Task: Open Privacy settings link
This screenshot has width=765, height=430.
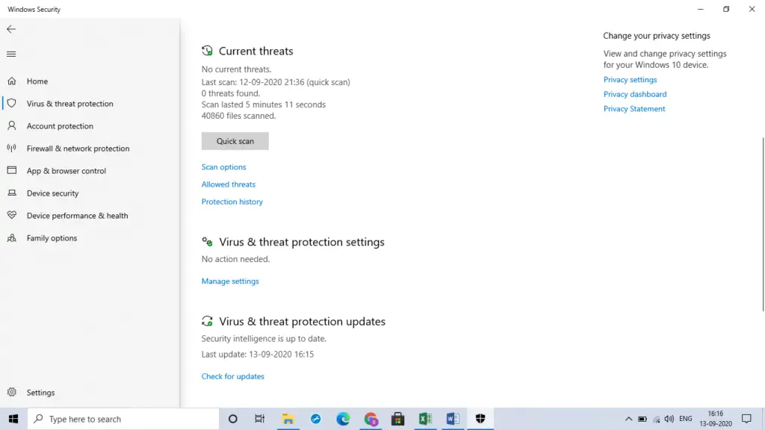Action: click(x=630, y=79)
